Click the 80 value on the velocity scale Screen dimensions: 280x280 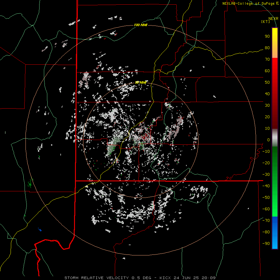point(267,48)
